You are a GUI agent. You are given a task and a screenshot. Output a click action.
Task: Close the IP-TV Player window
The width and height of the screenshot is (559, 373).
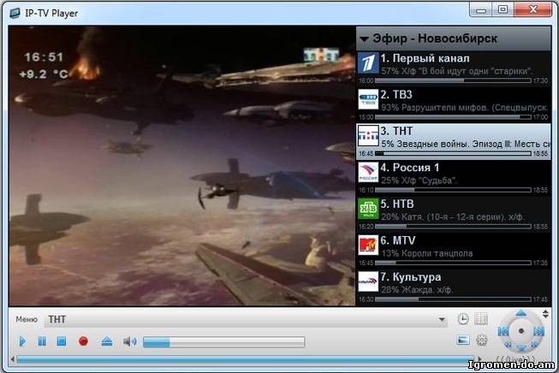coord(533,9)
